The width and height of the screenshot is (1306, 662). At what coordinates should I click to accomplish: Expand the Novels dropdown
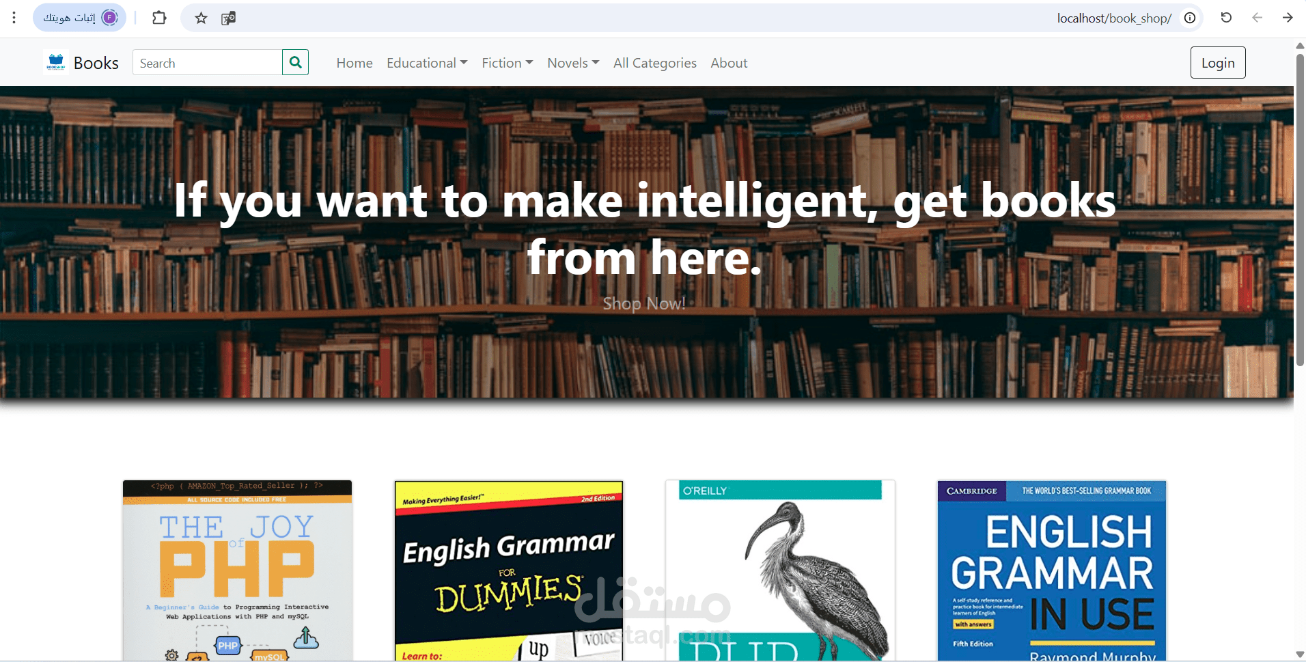[x=573, y=63]
